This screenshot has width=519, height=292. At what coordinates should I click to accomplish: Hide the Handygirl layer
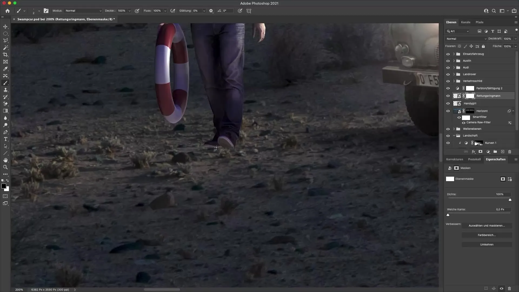click(448, 103)
